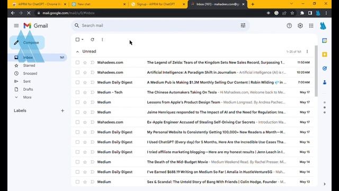339x191 pixels.
Task: Open Google Tasks side panel
Action: (324, 68)
